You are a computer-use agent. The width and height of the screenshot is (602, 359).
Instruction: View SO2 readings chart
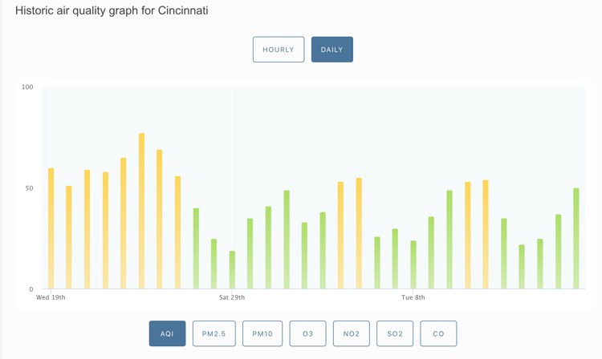[395, 333]
